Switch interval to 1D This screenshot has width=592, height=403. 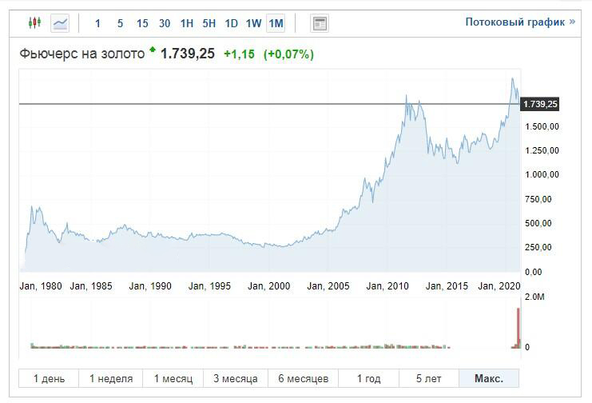(x=232, y=23)
